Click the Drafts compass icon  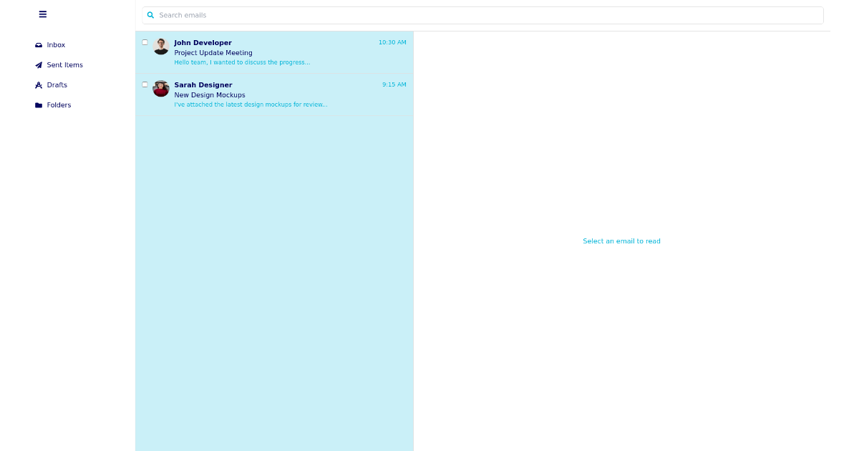39,85
